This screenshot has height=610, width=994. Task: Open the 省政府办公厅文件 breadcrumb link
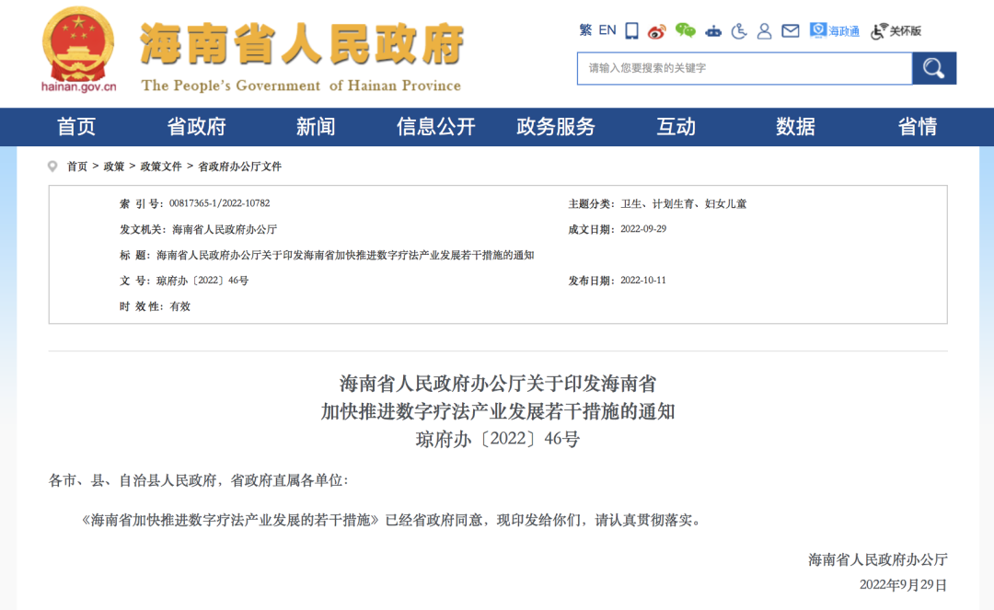click(x=241, y=166)
